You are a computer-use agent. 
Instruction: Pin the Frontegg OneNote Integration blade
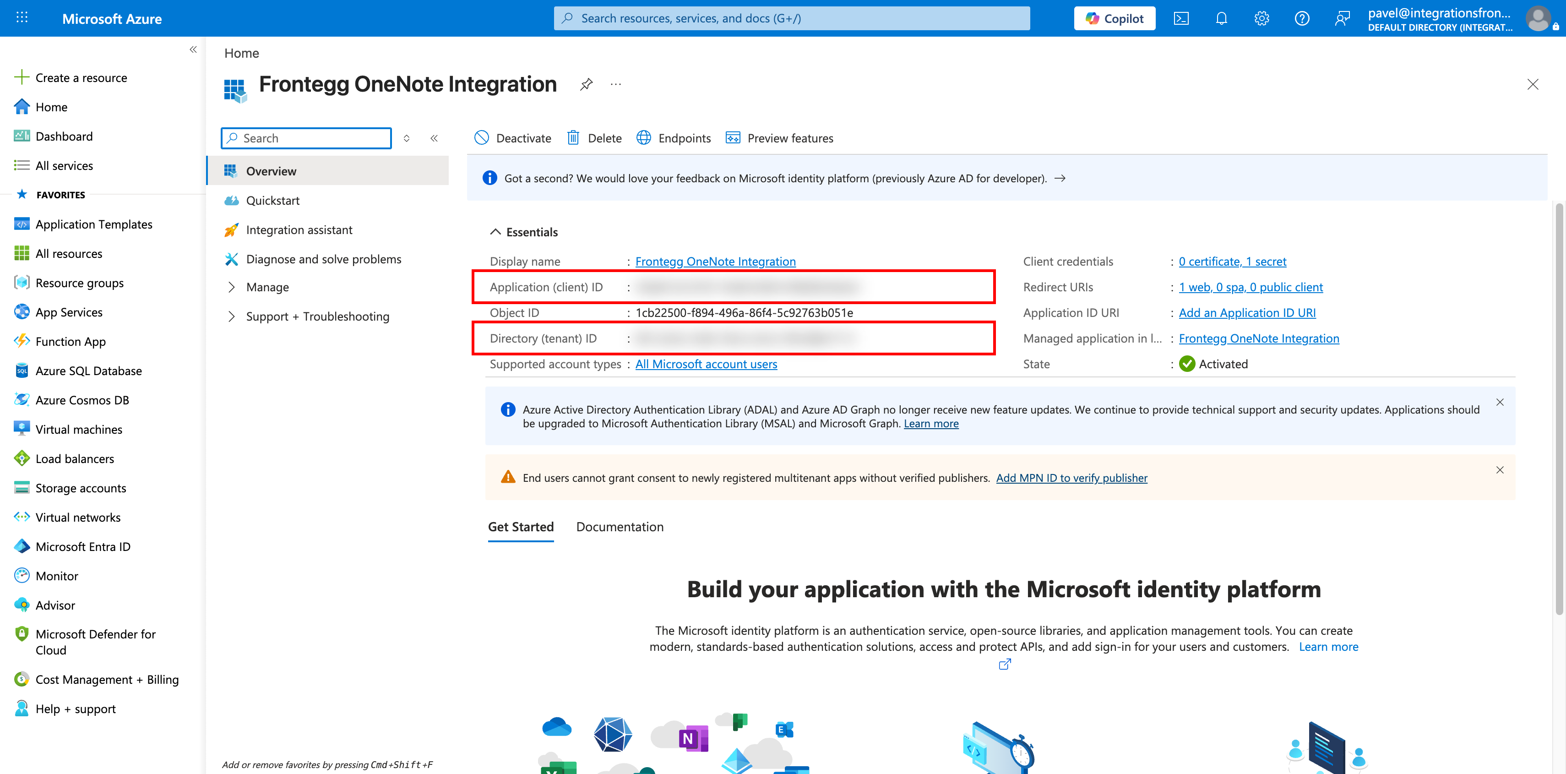click(x=586, y=84)
